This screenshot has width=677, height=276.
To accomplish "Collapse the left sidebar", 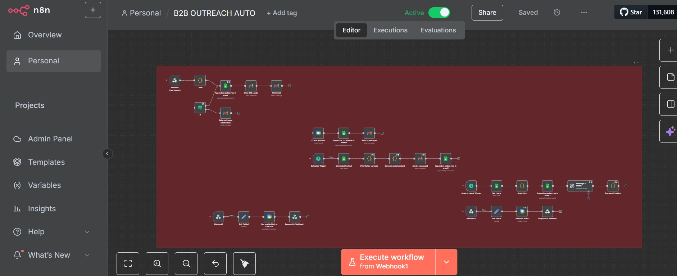I will click(107, 154).
